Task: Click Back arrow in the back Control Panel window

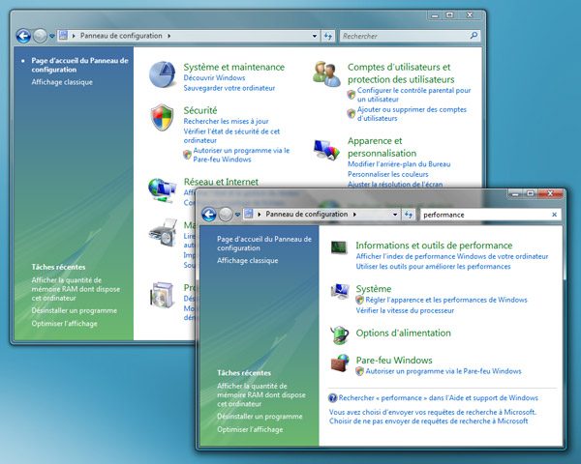Action: click(x=23, y=36)
